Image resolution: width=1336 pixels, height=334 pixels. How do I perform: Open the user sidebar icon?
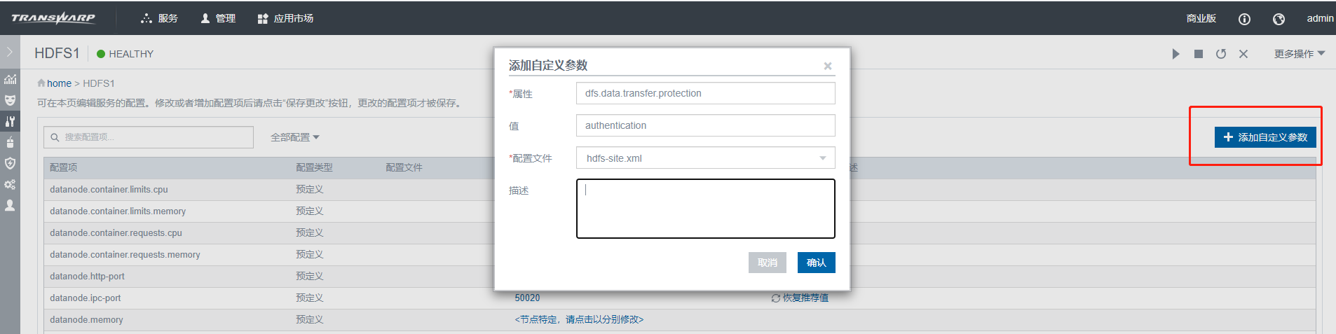click(x=10, y=205)
